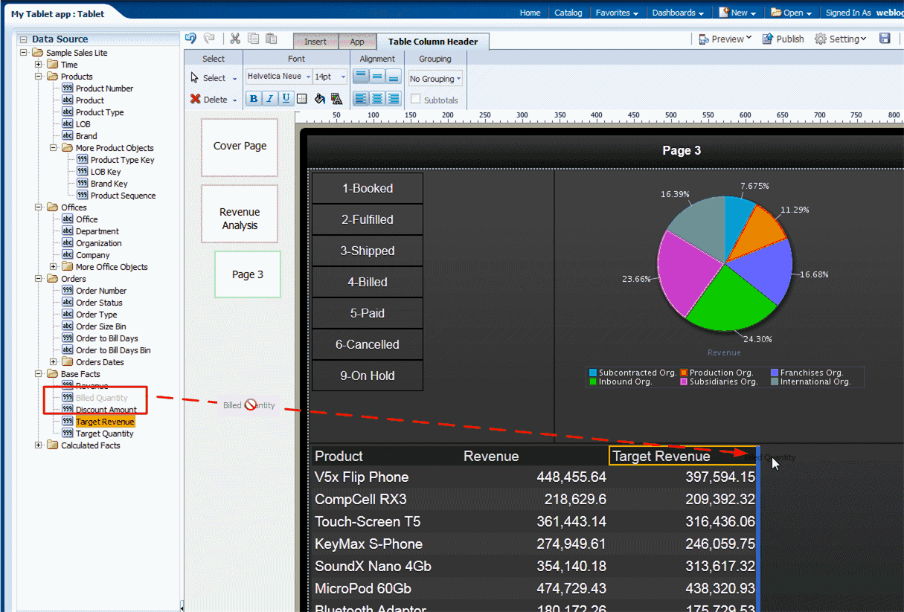This screenshot has width=904, height=612.
Task: Open the Preview menu
Action: 725,39
